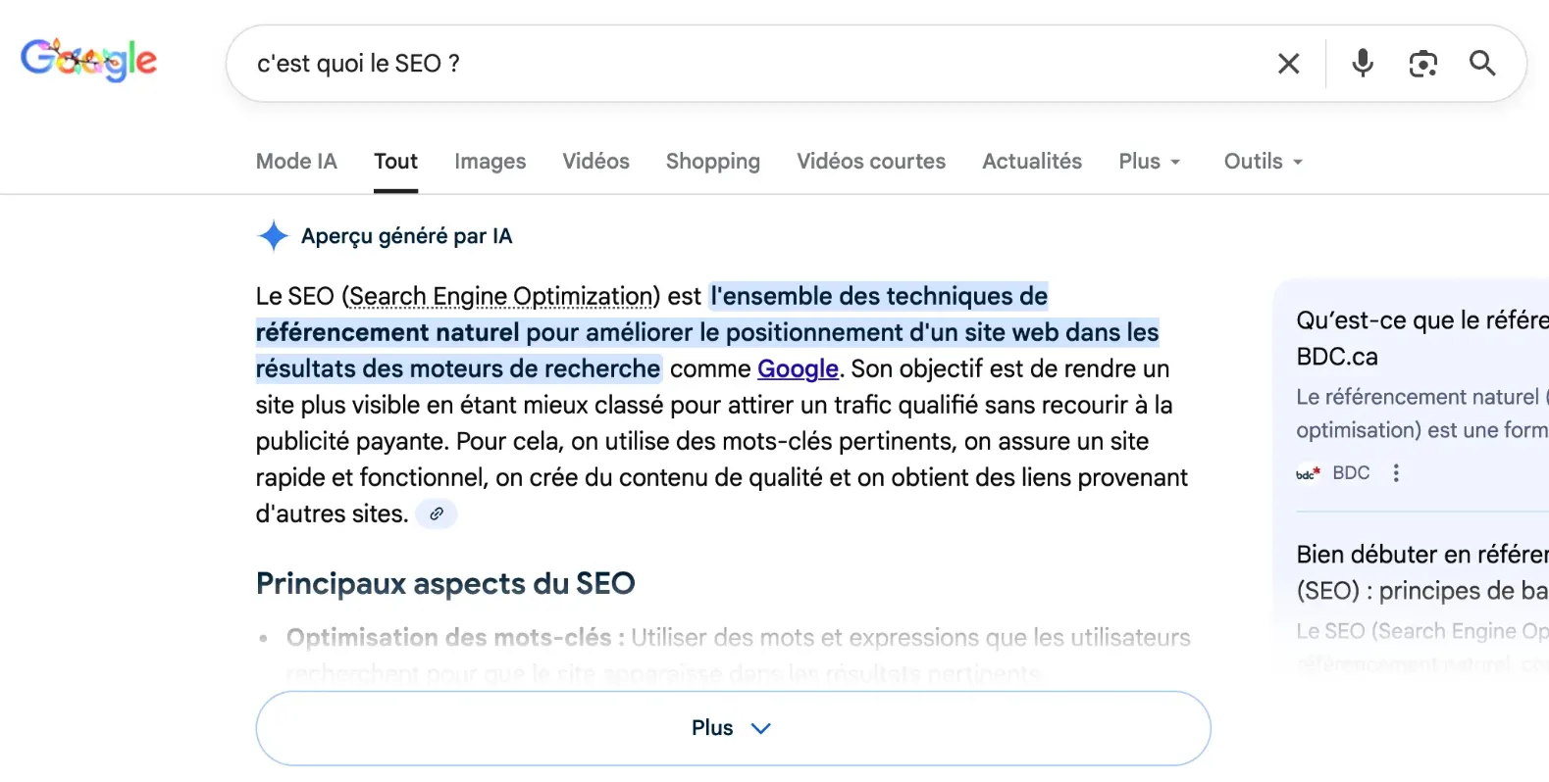Follow the Google hyperlink in the overview text
This screenshot has width=1549, height=782.
798,369
